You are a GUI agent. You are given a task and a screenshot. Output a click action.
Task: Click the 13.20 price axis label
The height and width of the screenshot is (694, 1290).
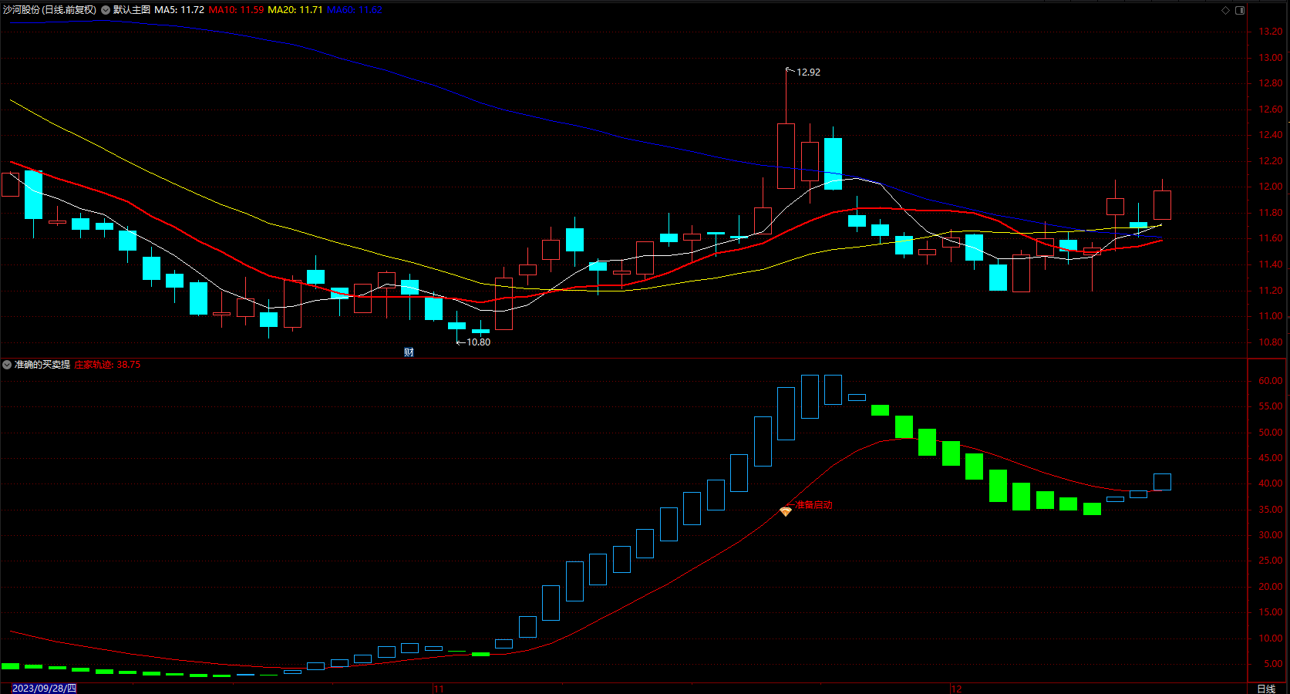[1271, 32]
